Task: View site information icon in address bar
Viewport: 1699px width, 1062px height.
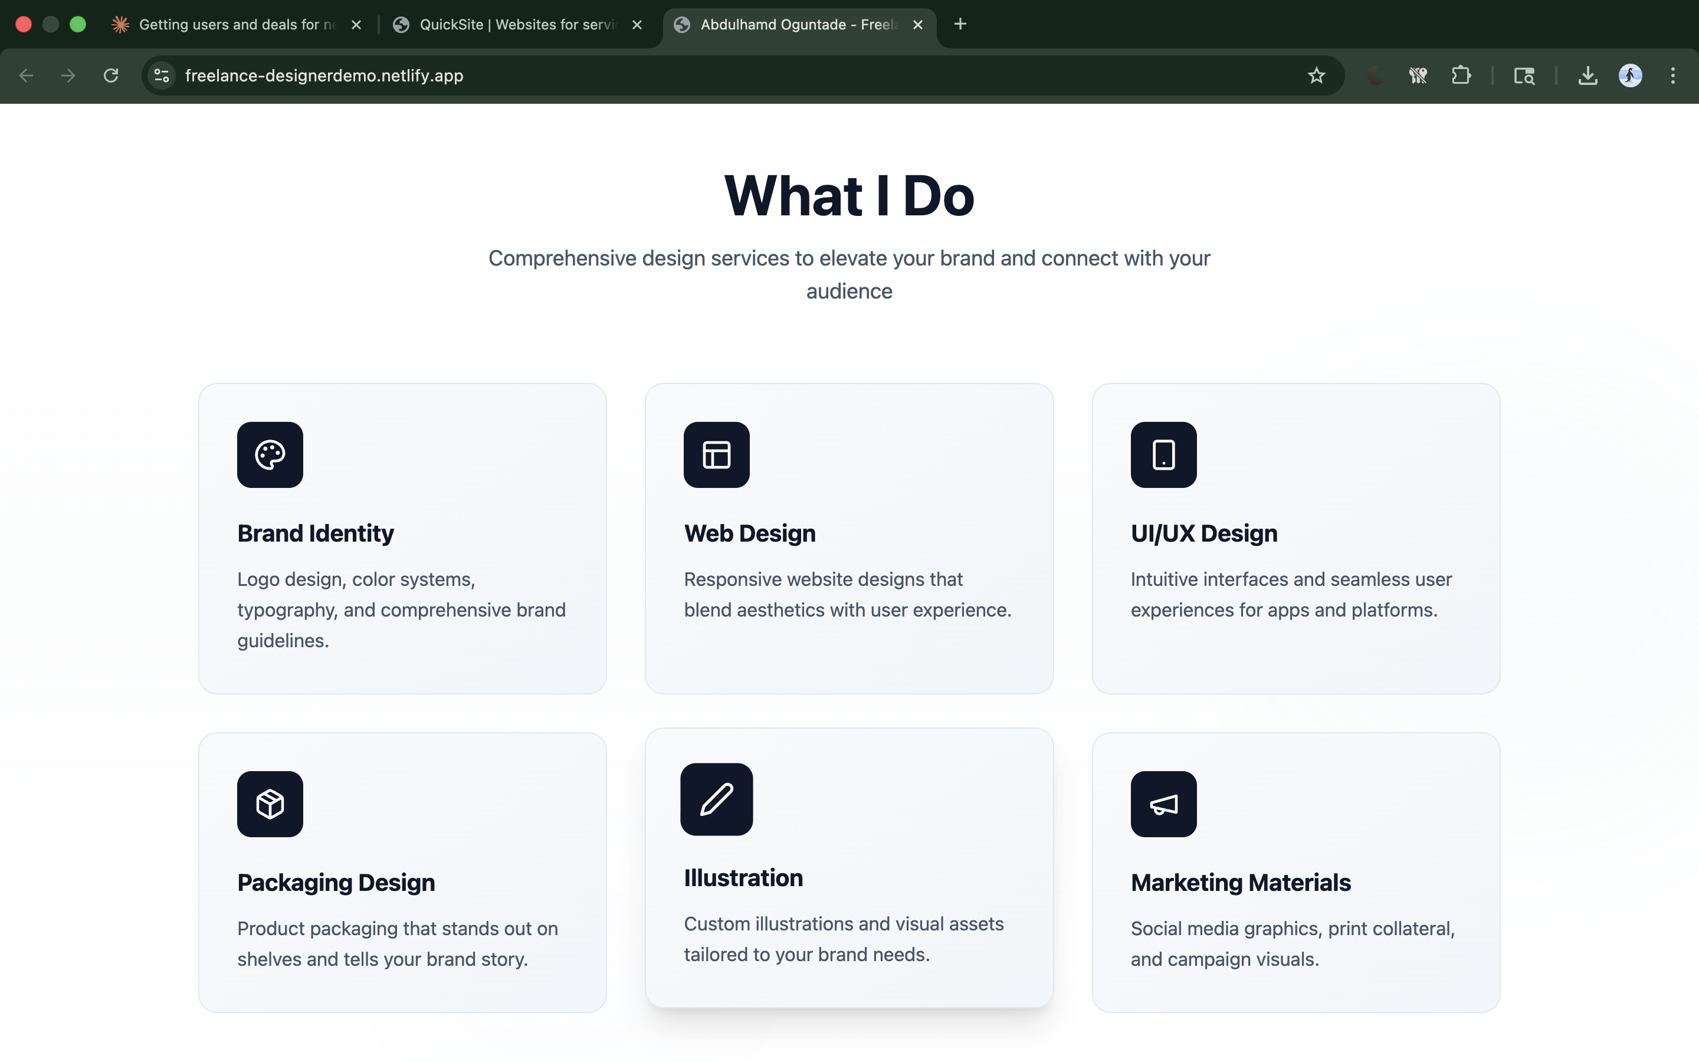Action: pos(162,75)
